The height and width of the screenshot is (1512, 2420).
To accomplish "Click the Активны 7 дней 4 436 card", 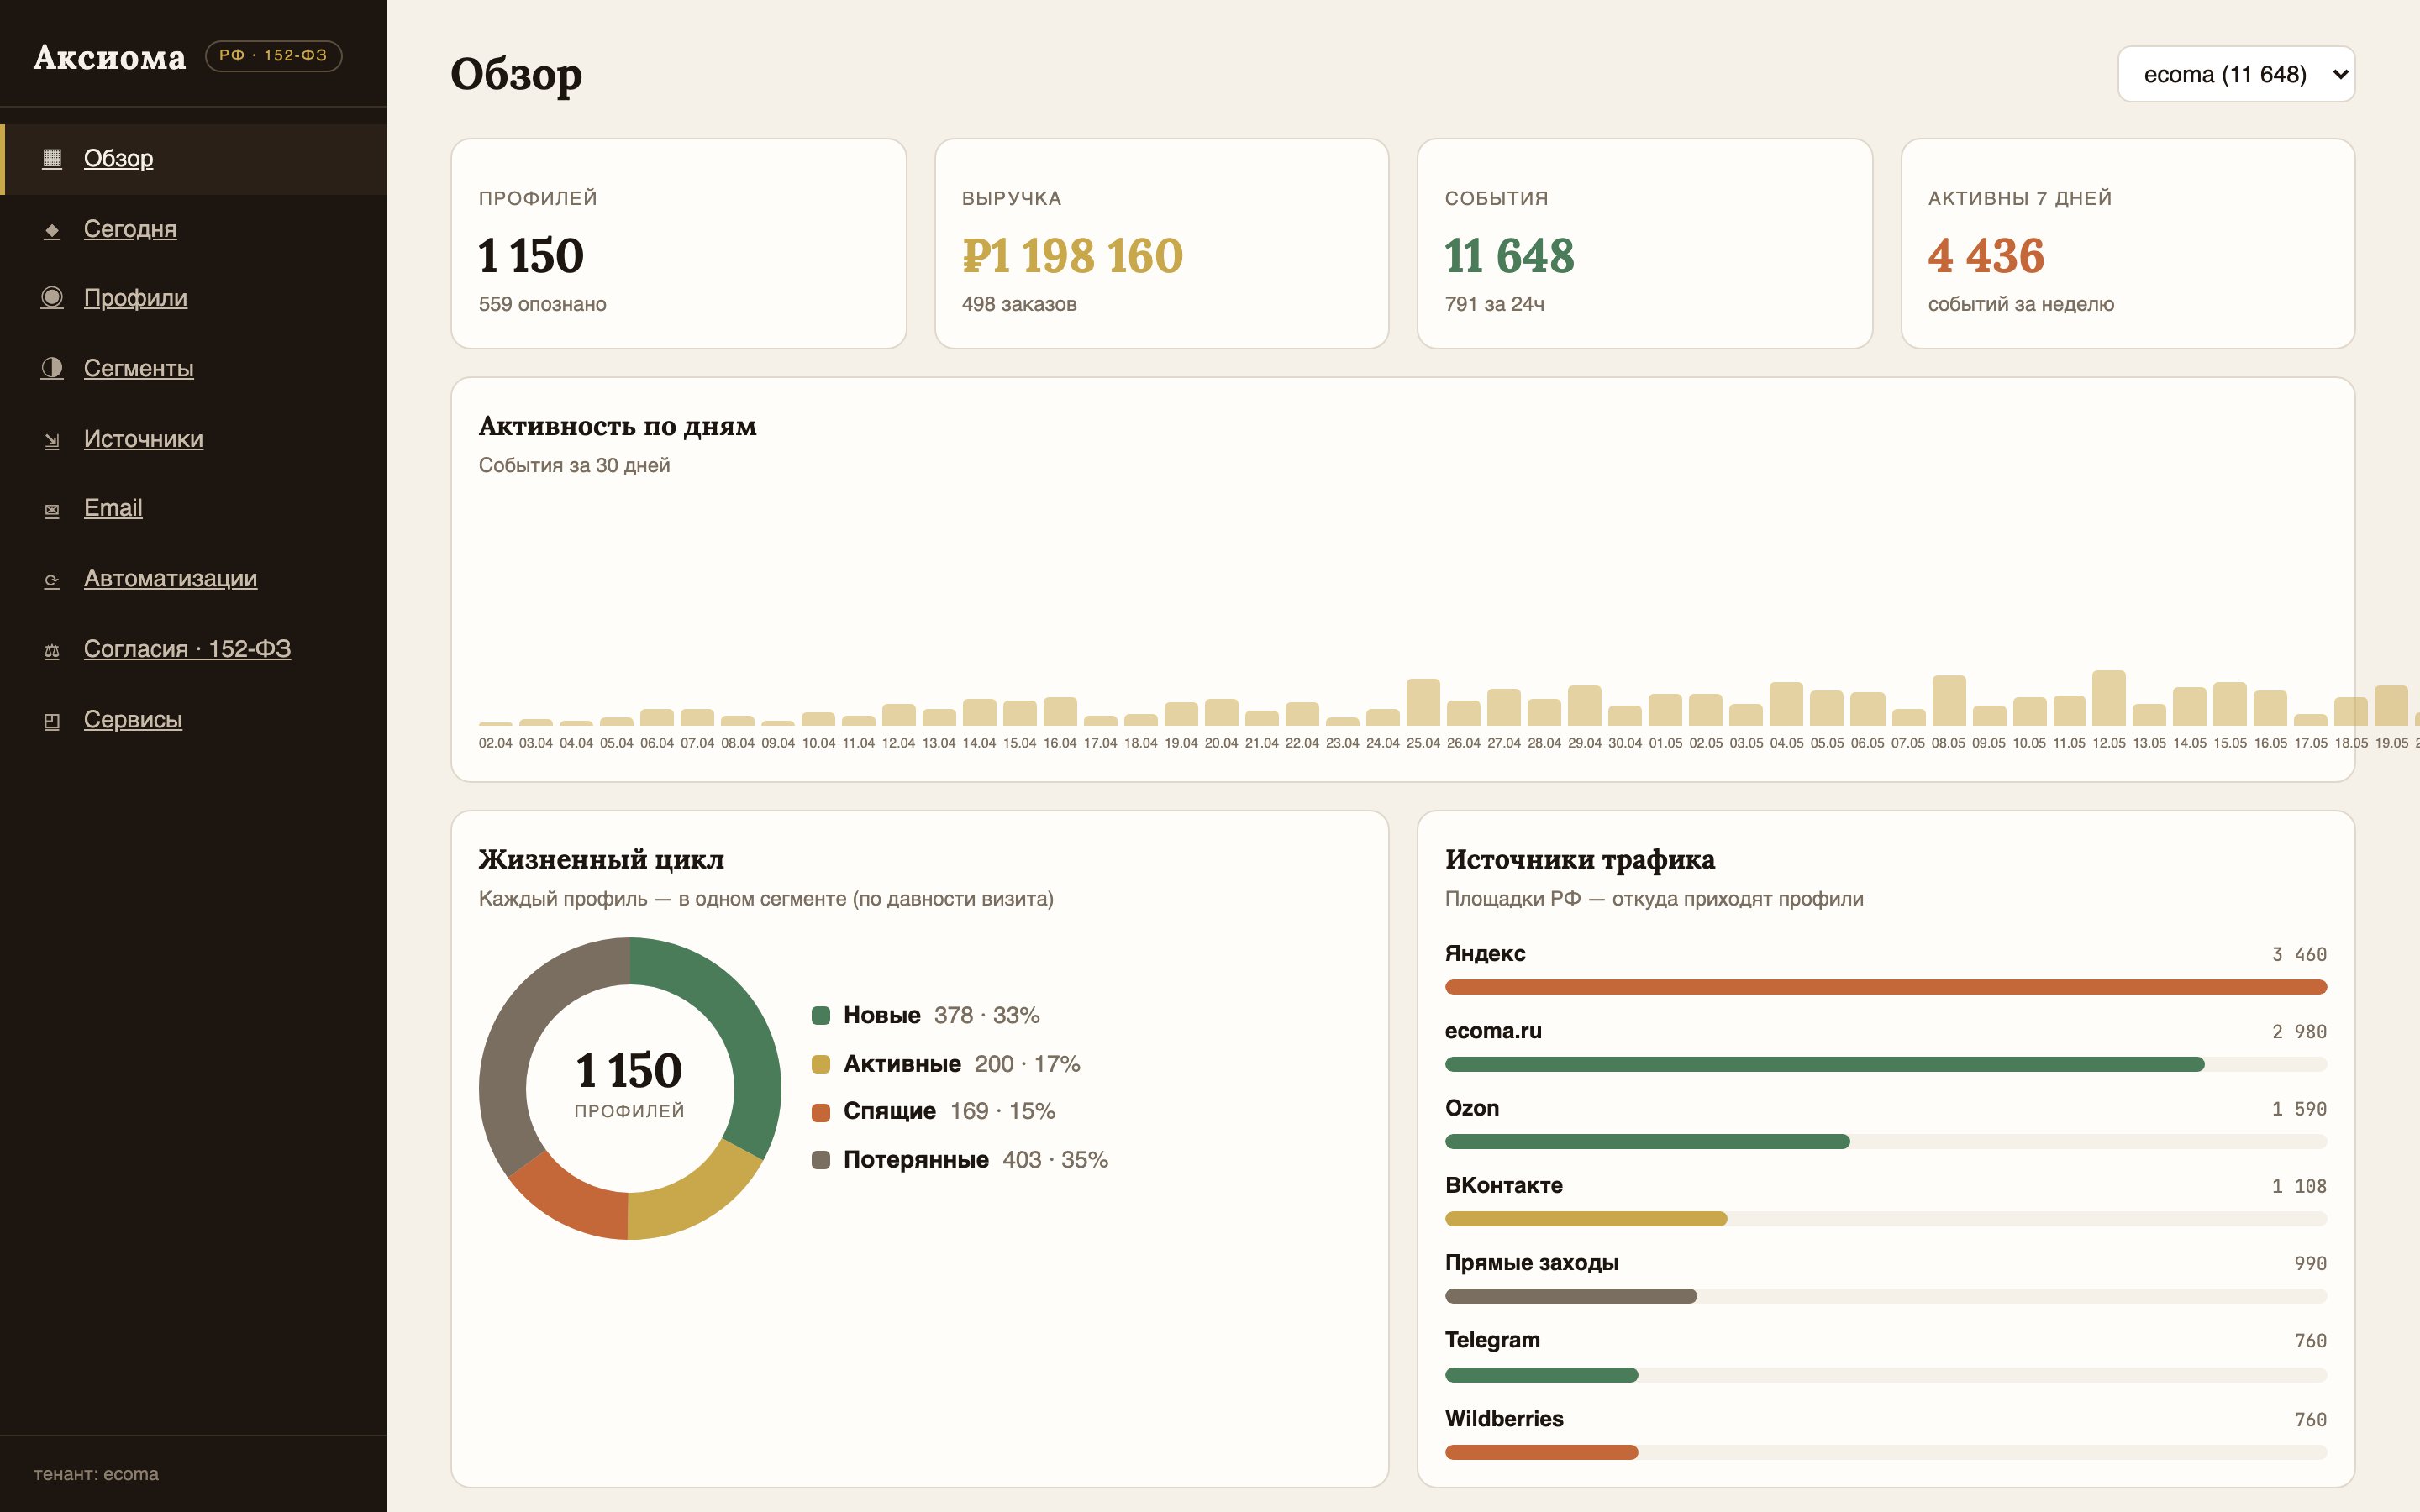I will click(x=2128, y=243).
